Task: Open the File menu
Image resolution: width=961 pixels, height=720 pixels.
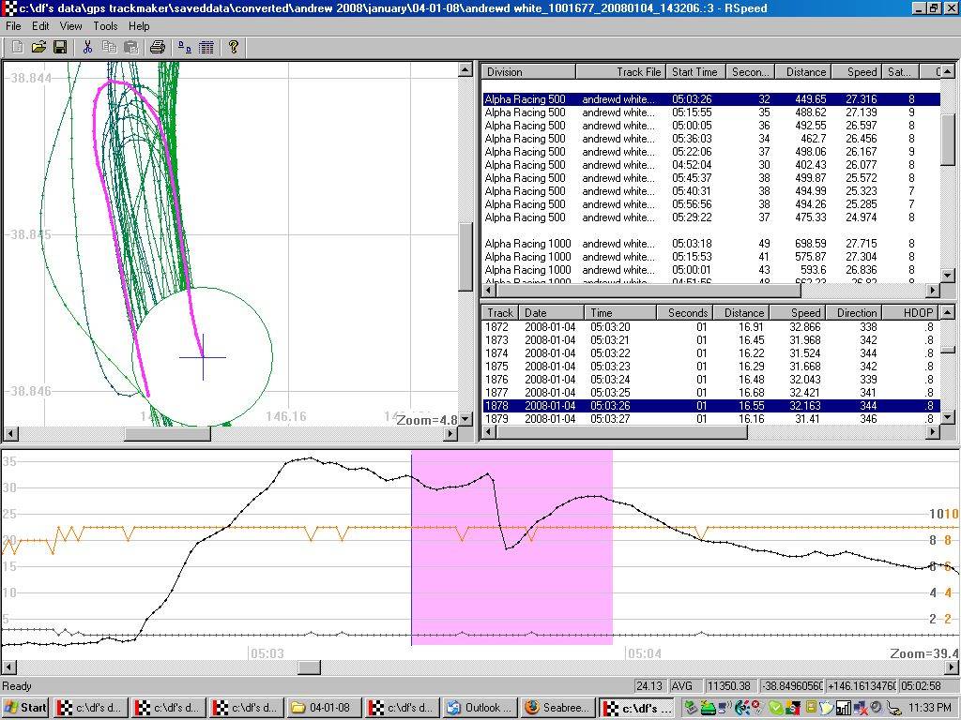Action: tap(14, 26)
